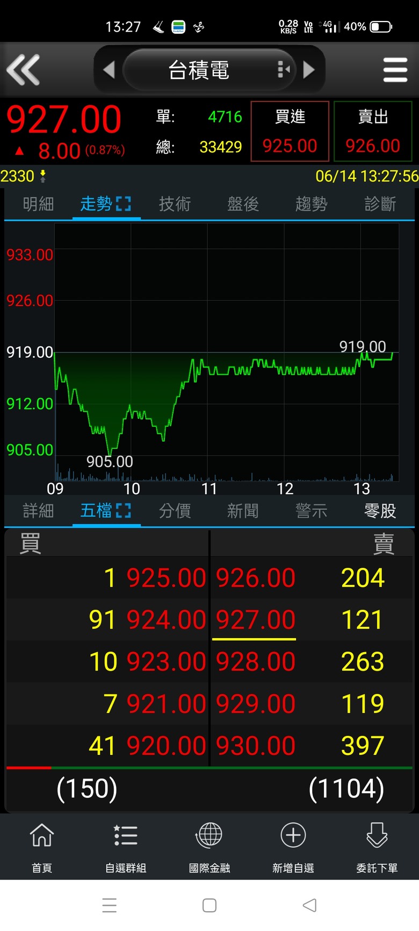Open 自選群組 watchlist groups icon
419x931 pixels.
[126, 835]
